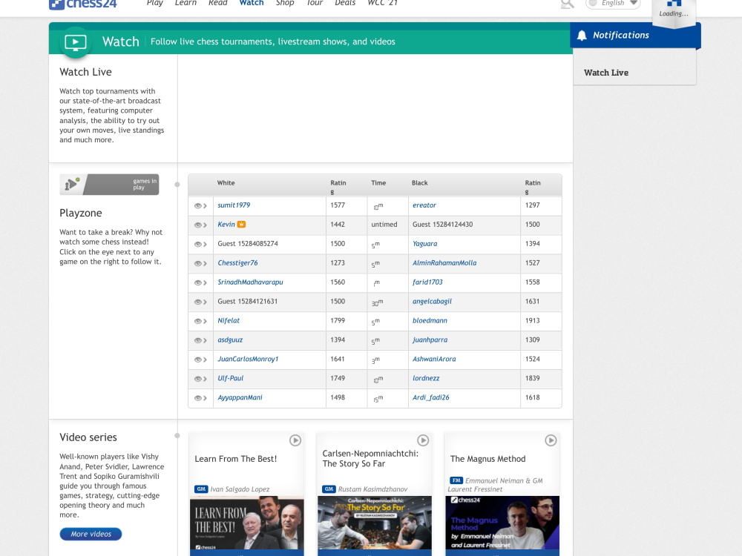Image resolution: width=742 pixels, height=556 pixels.
Task: Watch the Chesstiger76 game via eye icon
Action: pyautogui.click(x=200, y=263)
